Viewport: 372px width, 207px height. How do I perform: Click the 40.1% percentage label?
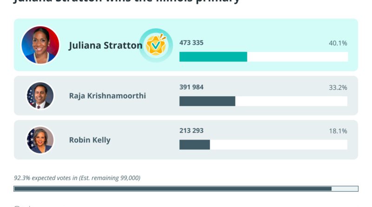pos(338,43)
